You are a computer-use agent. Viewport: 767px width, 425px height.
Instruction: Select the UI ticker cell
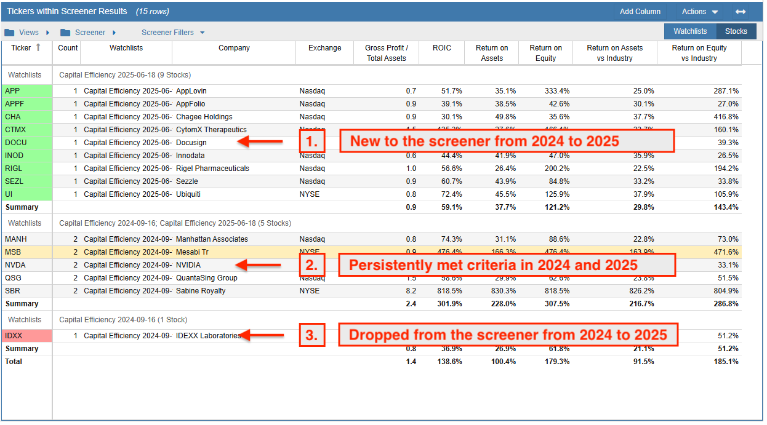[x=27, y=194]
